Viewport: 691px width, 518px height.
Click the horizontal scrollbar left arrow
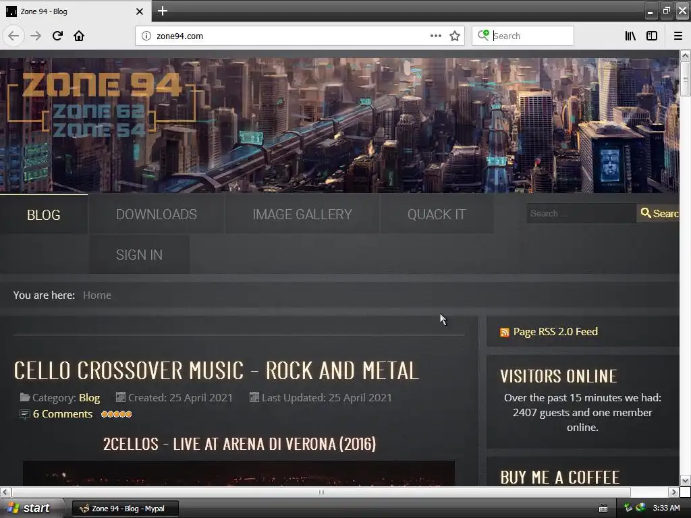click(x=5, y=492)
